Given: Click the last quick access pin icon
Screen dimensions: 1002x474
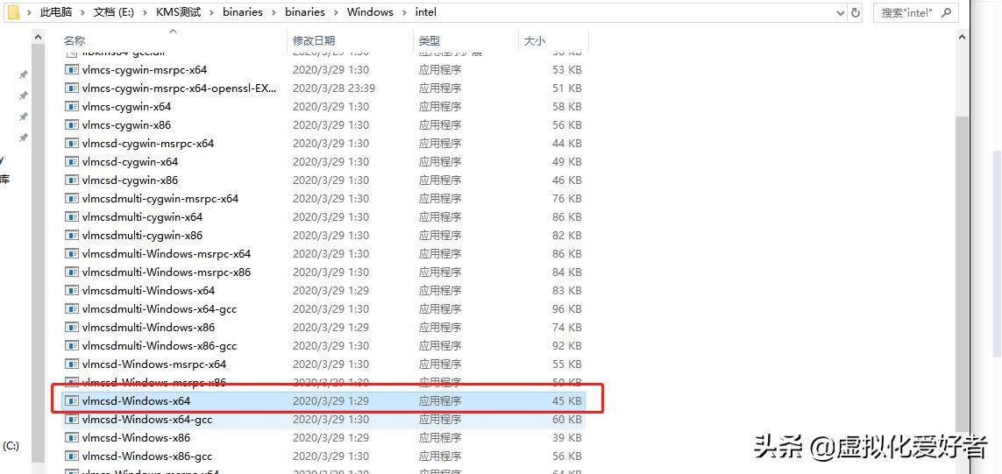Looking at the screenshot, I should click(x=23, y=138).
